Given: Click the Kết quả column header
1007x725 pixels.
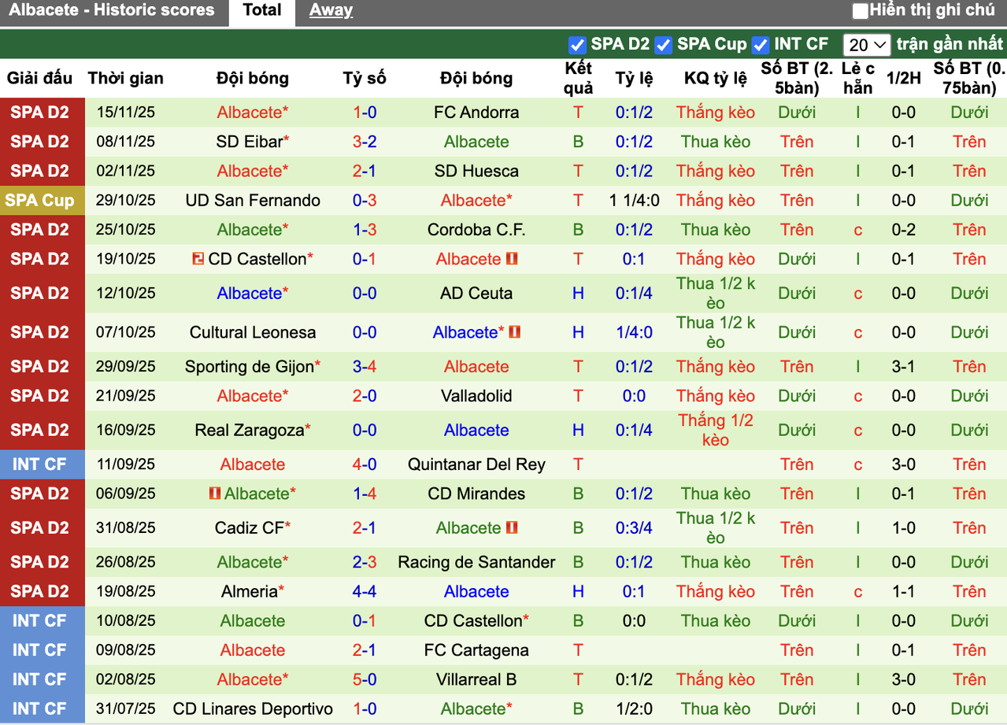Looking at the screenshot, I should 579,78.
